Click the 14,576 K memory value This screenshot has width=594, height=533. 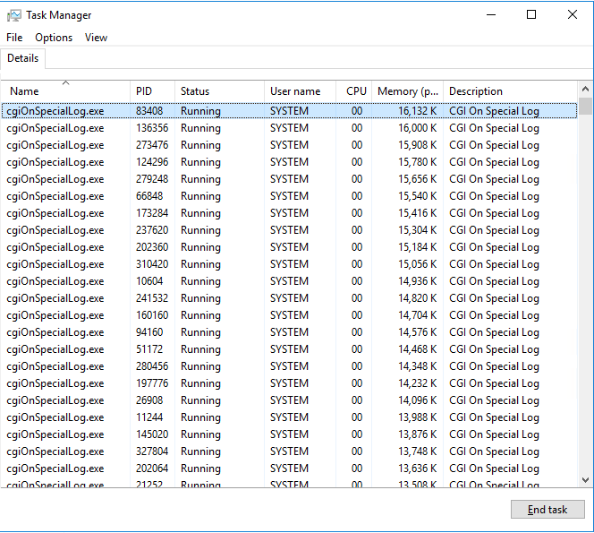(418, 332)
